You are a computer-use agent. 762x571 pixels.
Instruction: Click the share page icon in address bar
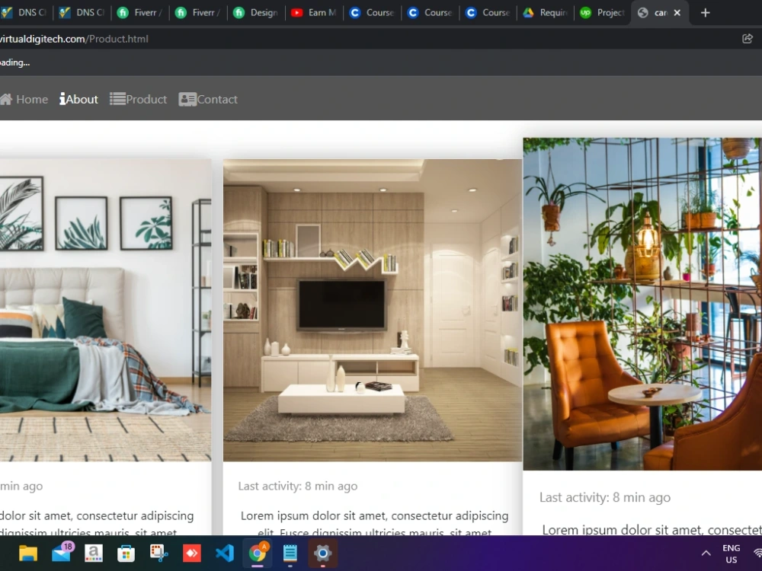(748, 39)
